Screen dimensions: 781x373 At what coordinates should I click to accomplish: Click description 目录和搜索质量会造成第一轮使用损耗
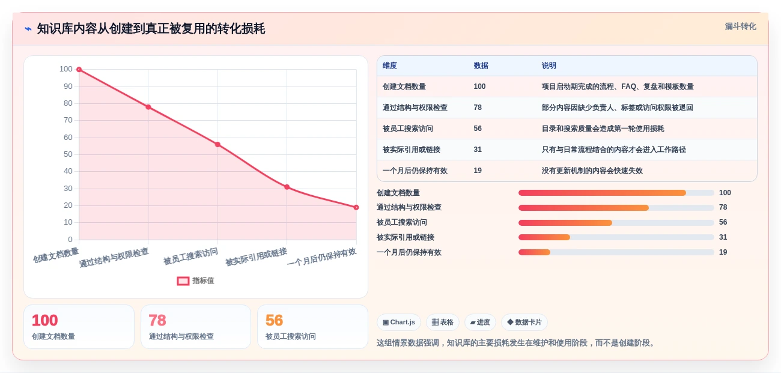pos(603,129)
